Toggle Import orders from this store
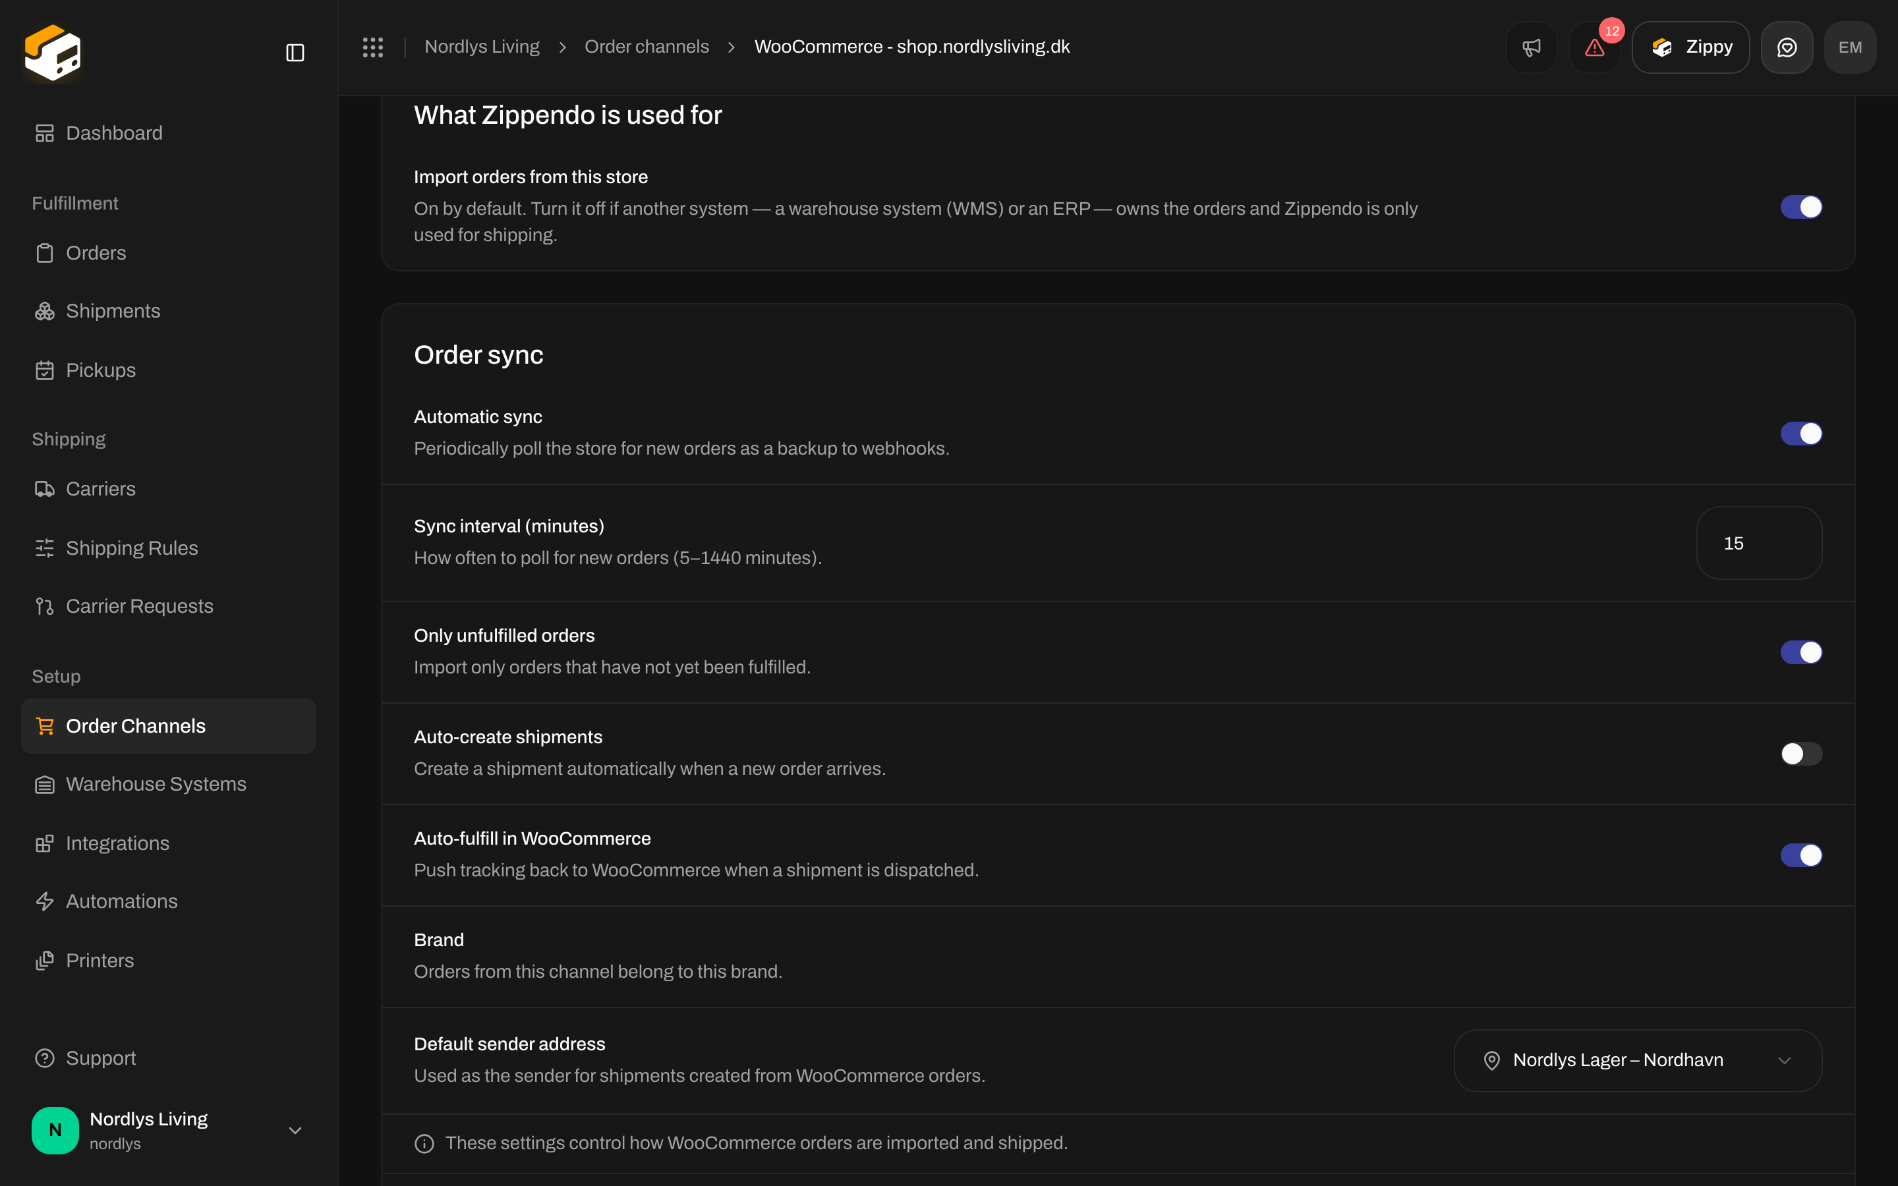1898x1186 pixels. click(x=1800, y=207)
